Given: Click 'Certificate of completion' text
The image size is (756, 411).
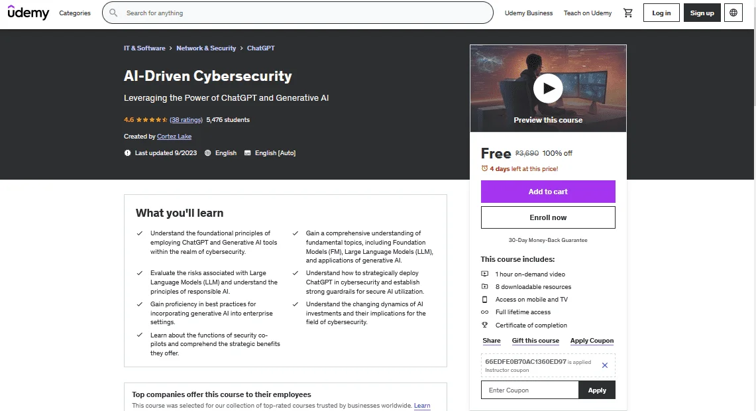Looking at the screenshot, I should (x=531, y=325).
